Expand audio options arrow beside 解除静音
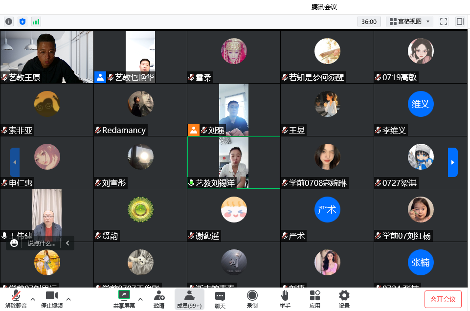This screenshot has width=470, height=311. [33, 299]
